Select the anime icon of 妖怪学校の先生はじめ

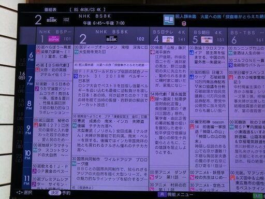192,177
